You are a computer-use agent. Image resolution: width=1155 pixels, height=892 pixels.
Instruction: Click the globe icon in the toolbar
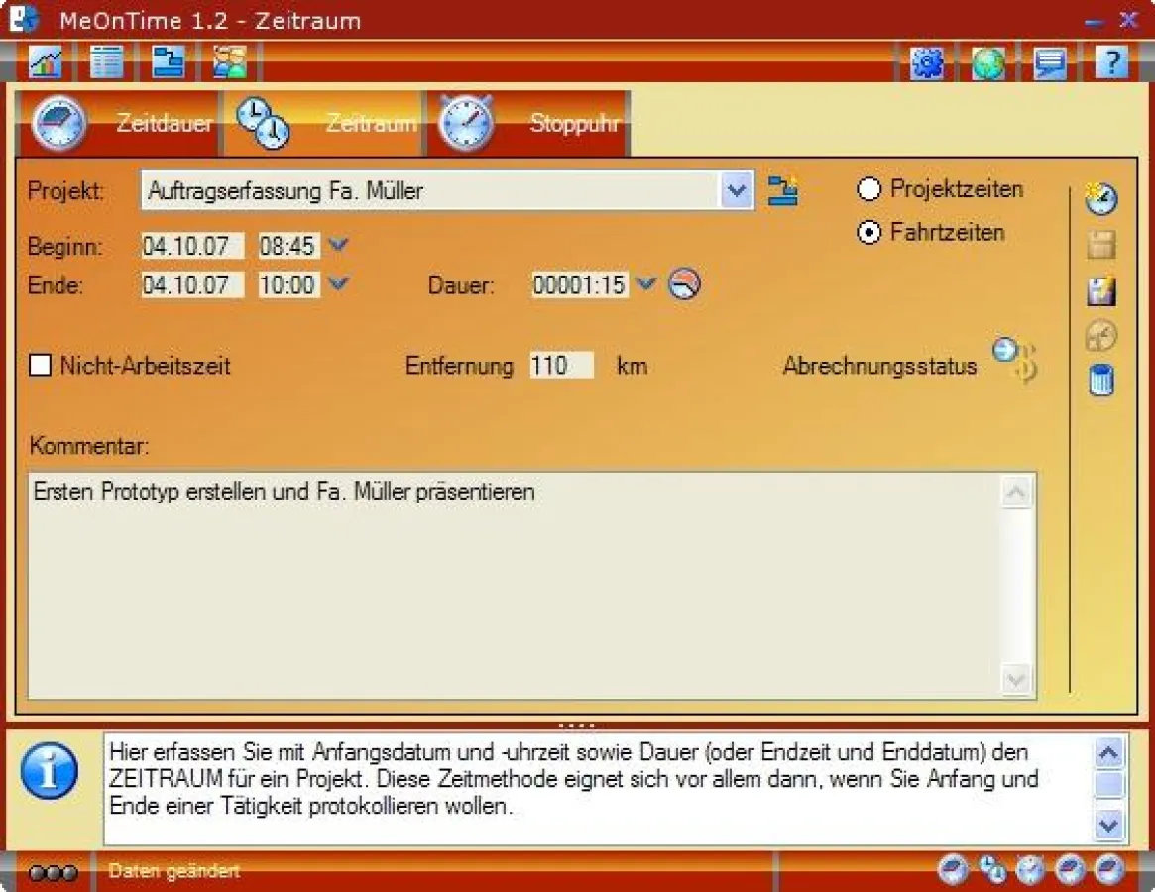(x=987, y=62)
